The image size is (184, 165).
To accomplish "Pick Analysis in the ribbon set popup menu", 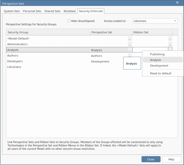I will coord(156,60).
